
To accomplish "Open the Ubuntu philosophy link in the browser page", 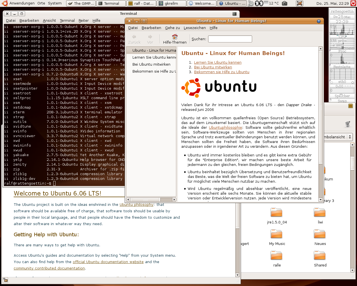I will tap(137, 205).
